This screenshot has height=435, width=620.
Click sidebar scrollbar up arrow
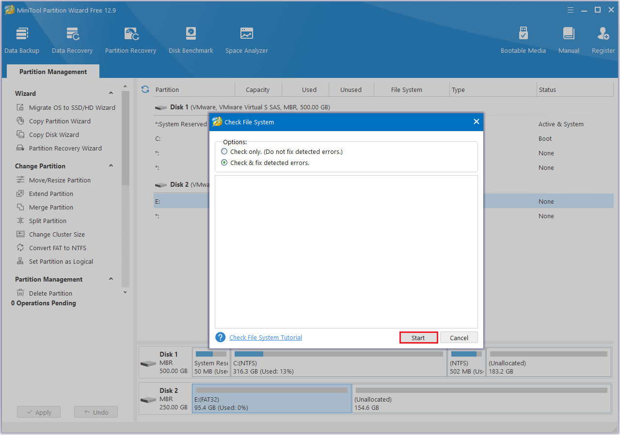(125, 87)
